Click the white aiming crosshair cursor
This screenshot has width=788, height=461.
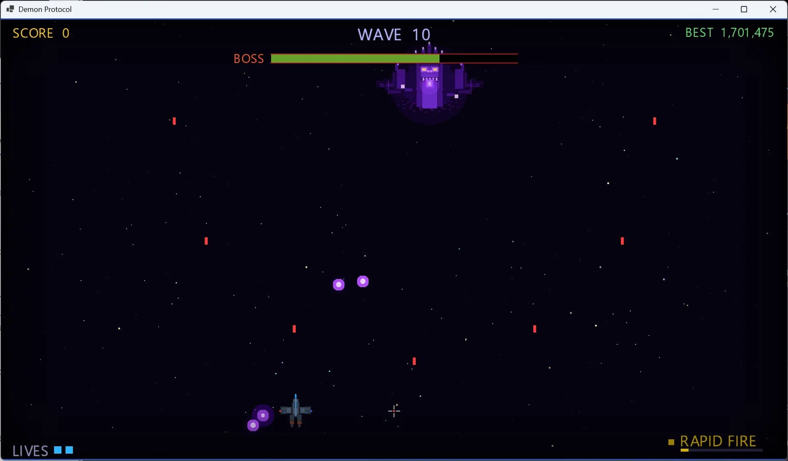pos(394,411)
